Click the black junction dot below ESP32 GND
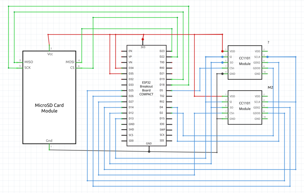Screen dimensions: 304x193 click(149, 151)
